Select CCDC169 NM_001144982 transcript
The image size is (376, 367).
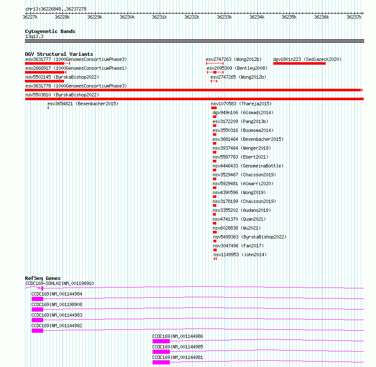[x=57, y=326]
